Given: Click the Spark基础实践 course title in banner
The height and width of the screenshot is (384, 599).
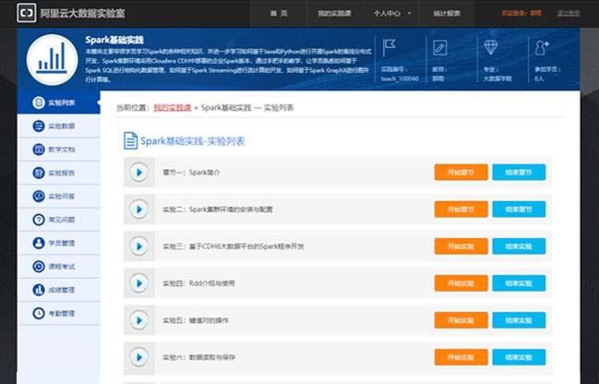Looking at the screenshot, I should point(114,40).
